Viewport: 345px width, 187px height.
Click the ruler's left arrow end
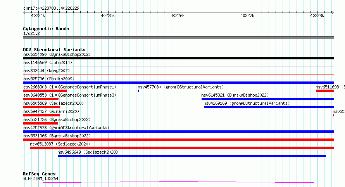tap(24, 12)
